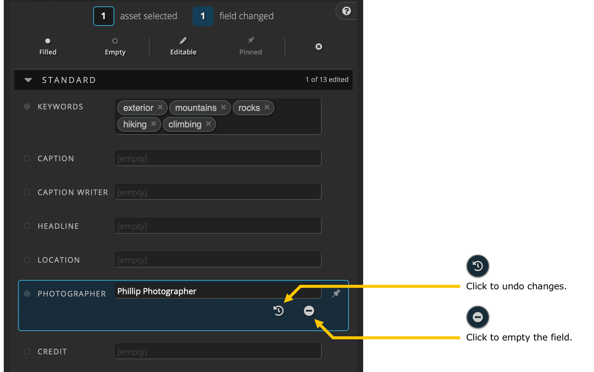Viewport: 594px width, 372px height.
Task: Click the empty-field icon in the legend
Action: [x=478, y=317]
